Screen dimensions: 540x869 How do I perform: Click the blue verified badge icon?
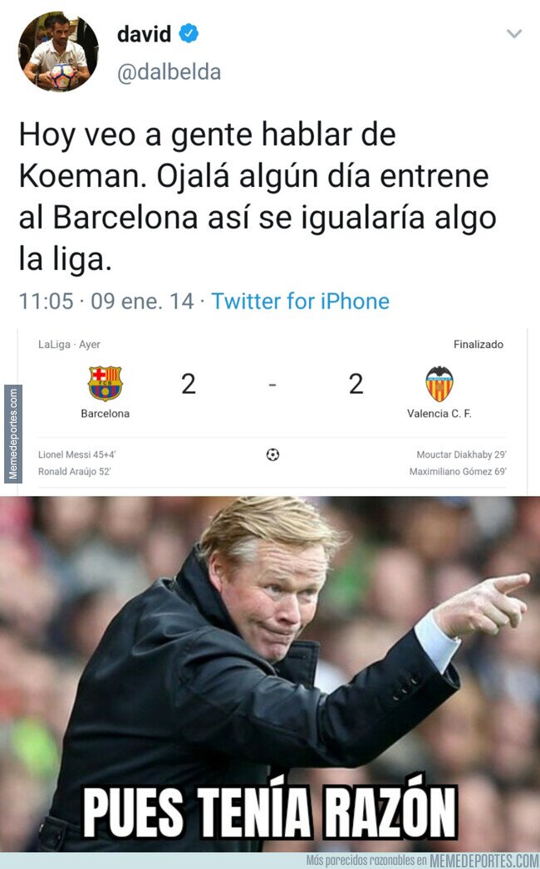[x=189, y=34]
